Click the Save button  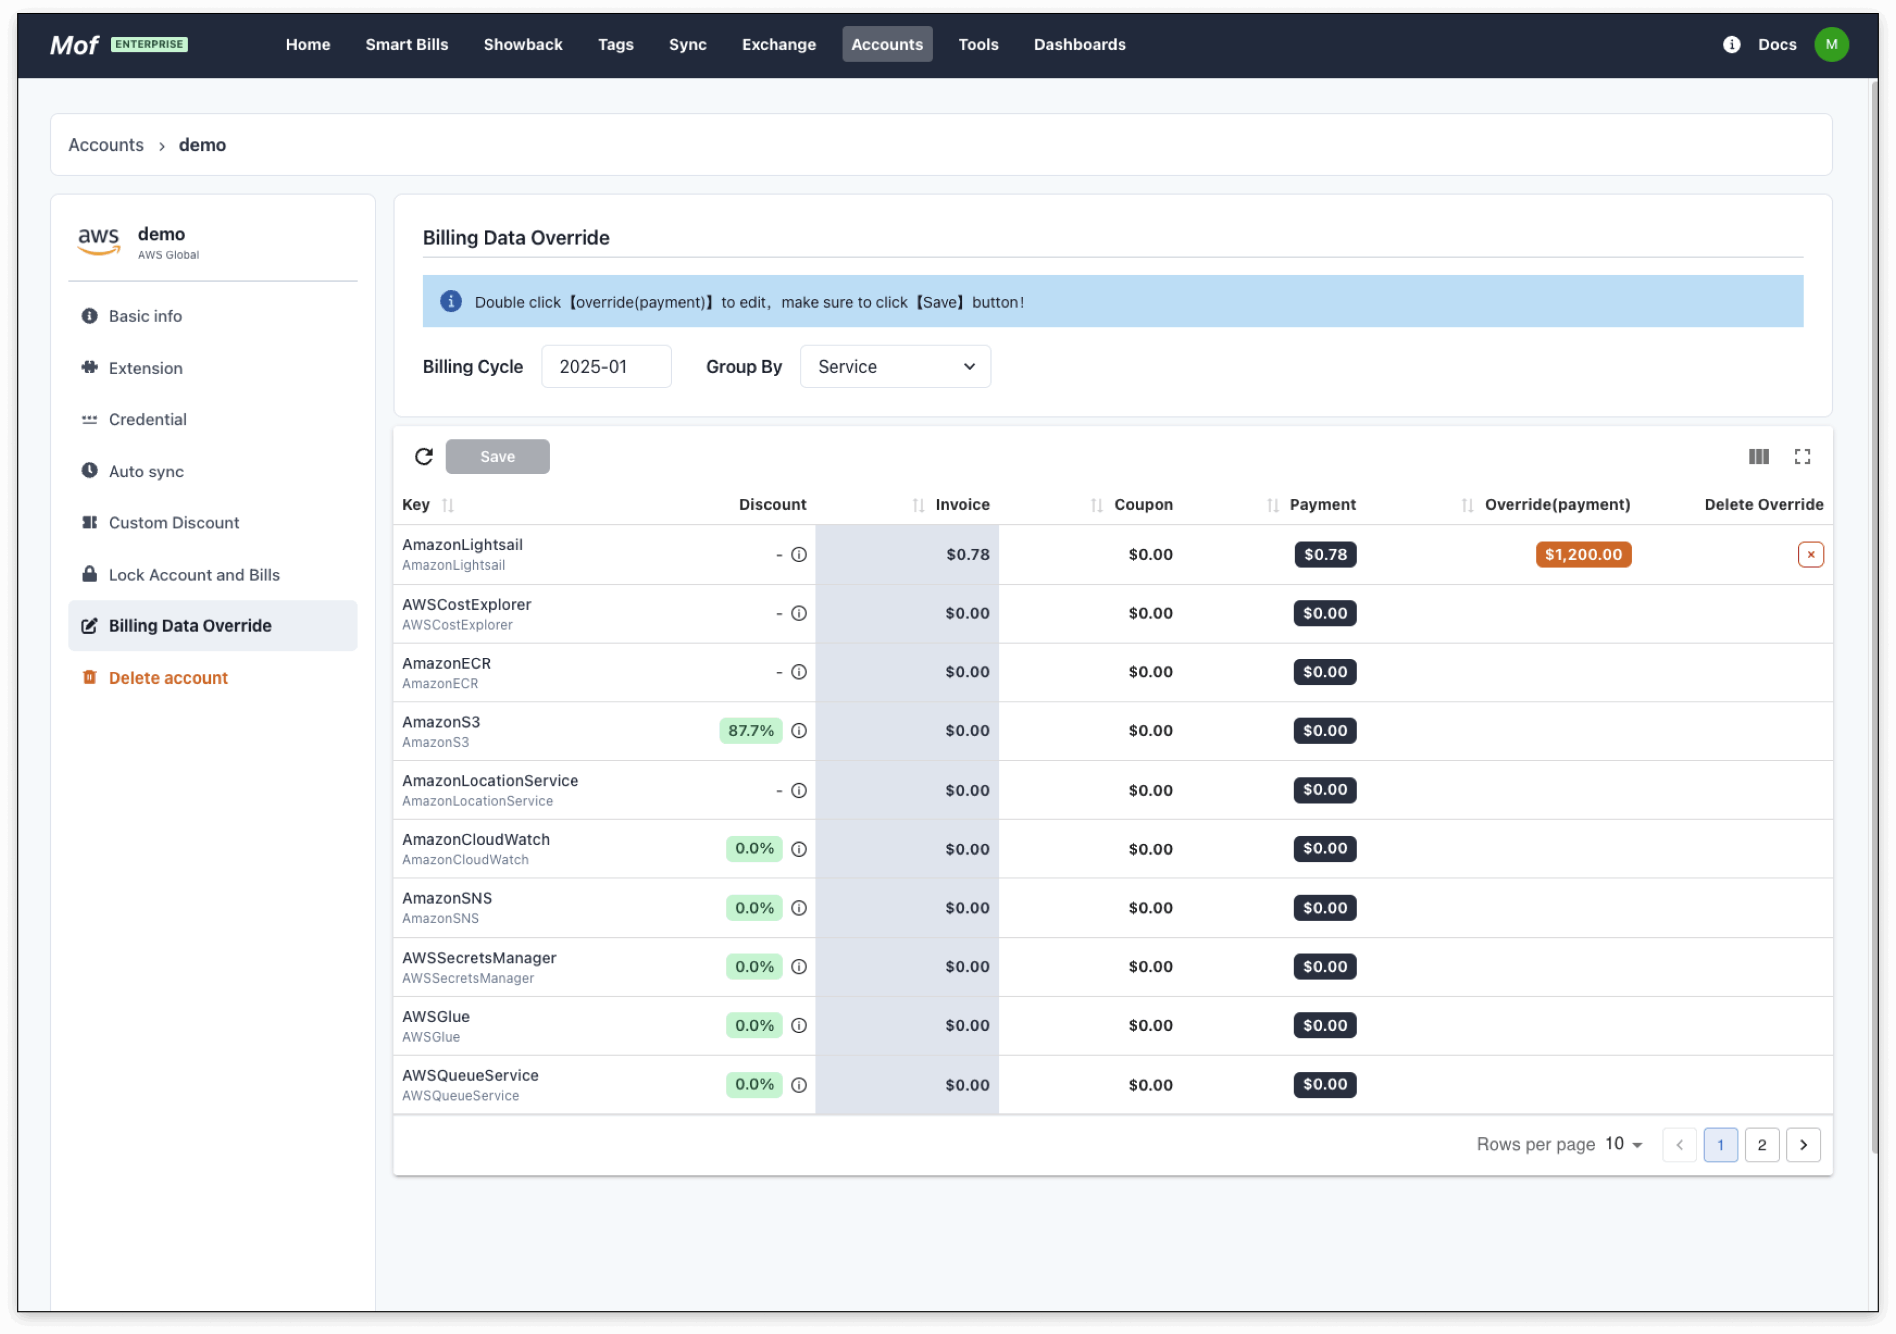[497, 457]
